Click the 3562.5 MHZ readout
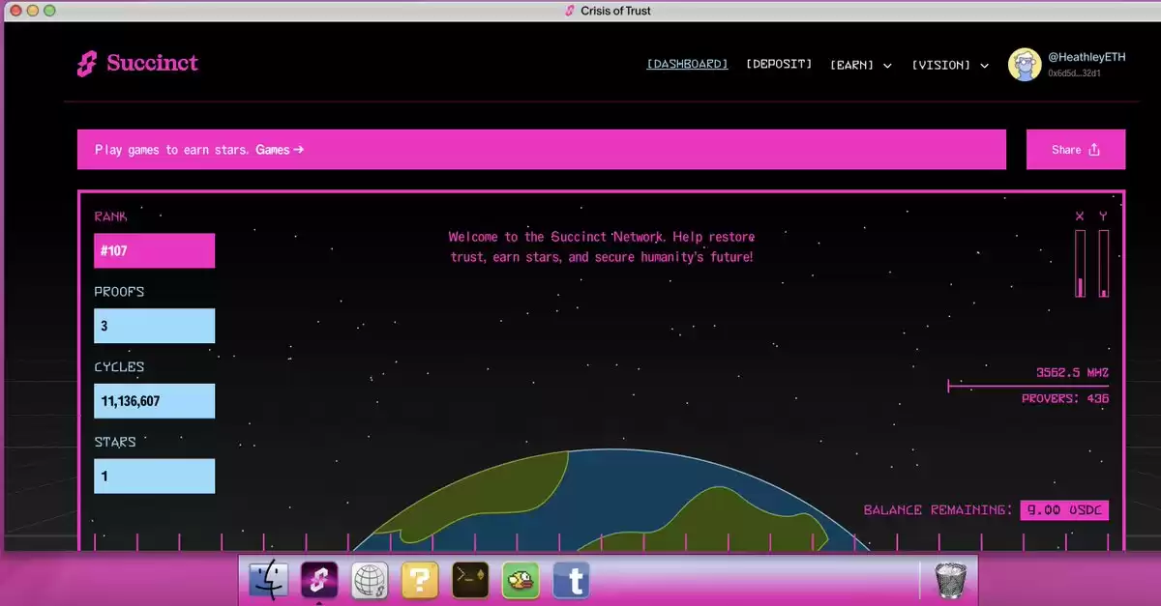Image resolution: width=1161 pixels, height=606 pixels. (x=1072, y=372)
